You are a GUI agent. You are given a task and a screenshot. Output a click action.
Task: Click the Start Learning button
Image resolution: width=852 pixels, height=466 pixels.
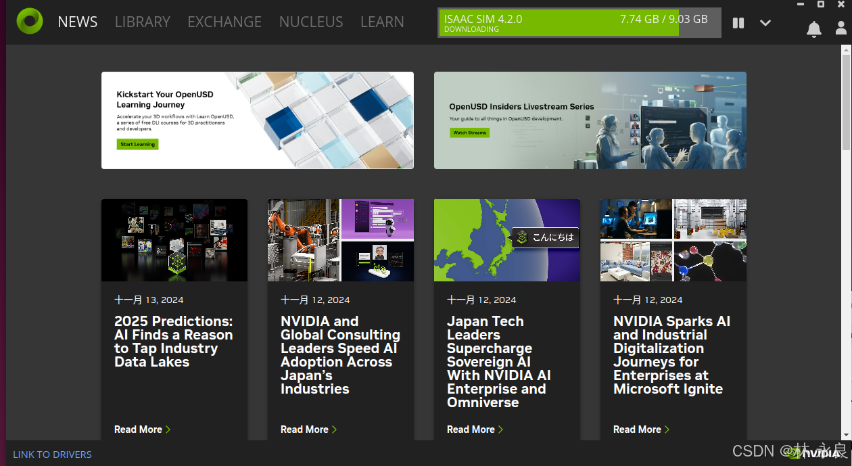coord(137,144)
